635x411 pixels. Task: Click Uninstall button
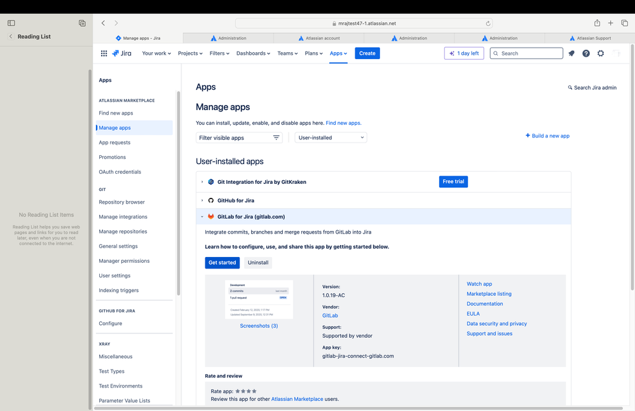coord(258,263)
